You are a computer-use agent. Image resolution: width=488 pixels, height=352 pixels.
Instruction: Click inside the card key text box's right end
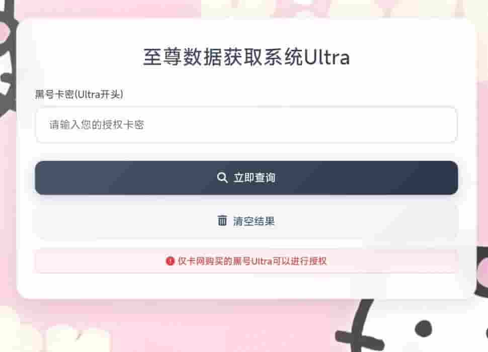coord(436,125)
